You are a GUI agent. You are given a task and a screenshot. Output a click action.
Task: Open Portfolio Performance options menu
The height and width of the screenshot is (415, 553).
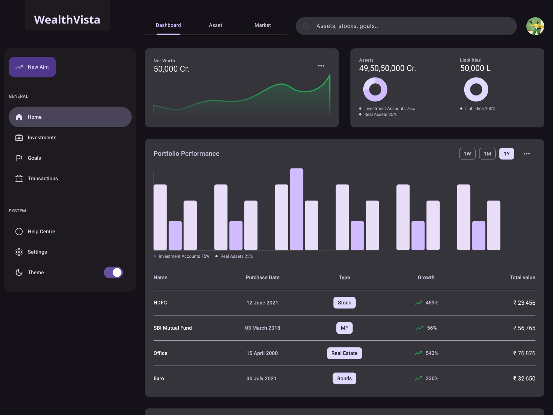point(527,154)
